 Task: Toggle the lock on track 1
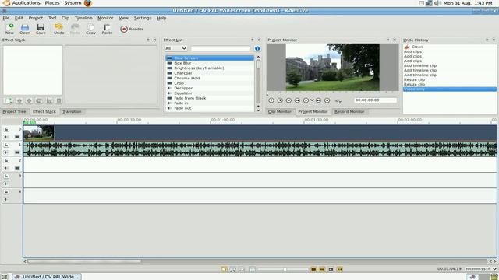click(x=6, y=145)
